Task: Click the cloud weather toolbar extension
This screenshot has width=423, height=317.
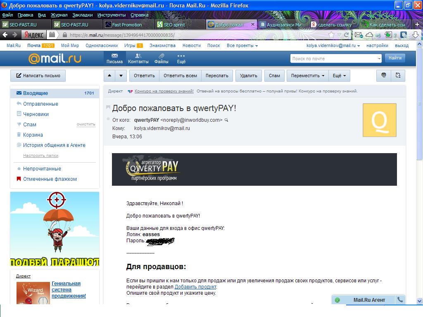Action: pos(369,35)
